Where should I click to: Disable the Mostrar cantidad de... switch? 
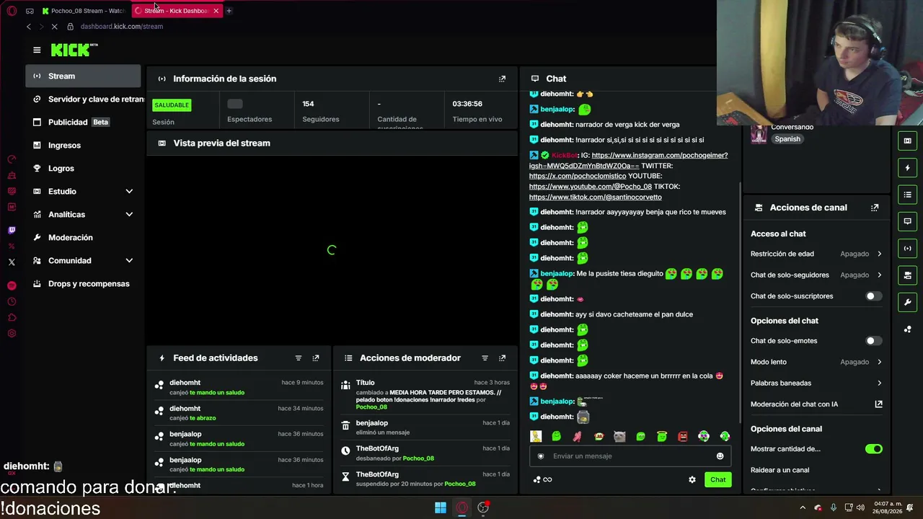(x=873, y=449)
